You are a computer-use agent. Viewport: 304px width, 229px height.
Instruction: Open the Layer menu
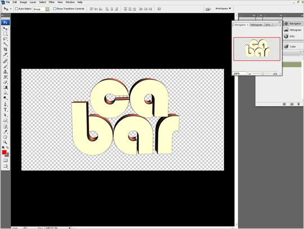33,2
